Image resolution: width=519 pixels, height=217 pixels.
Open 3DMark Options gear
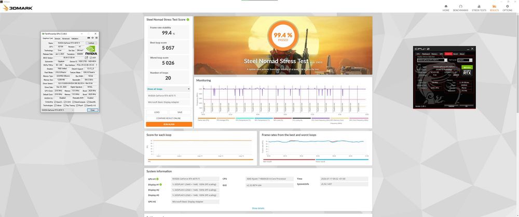point(508,8)
